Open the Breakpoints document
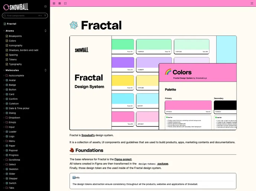256x191 pixels. point(15,36)
